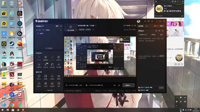Toggle the camera icon beside the settings gear

114,85
